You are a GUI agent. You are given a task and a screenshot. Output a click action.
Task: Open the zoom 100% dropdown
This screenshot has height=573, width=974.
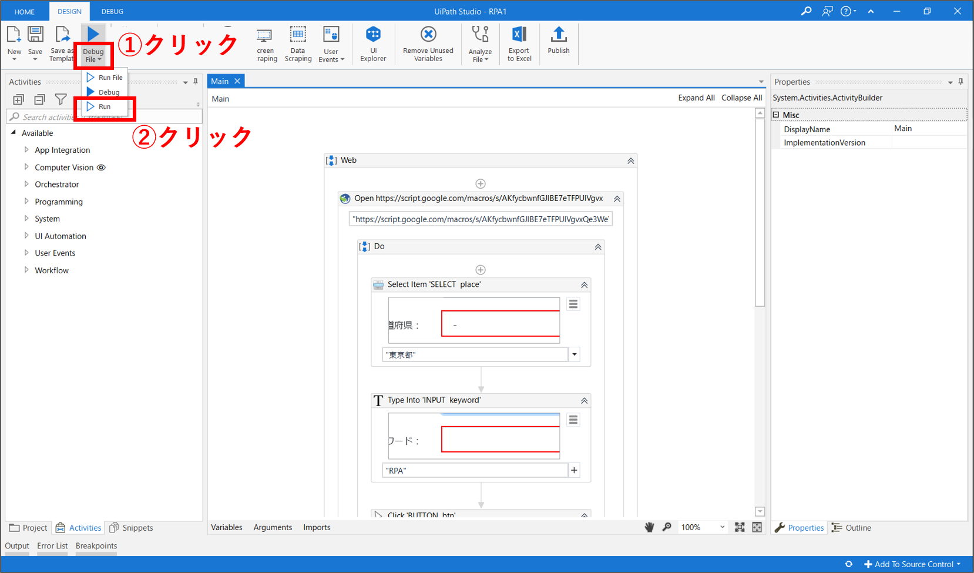pos(722,527)
